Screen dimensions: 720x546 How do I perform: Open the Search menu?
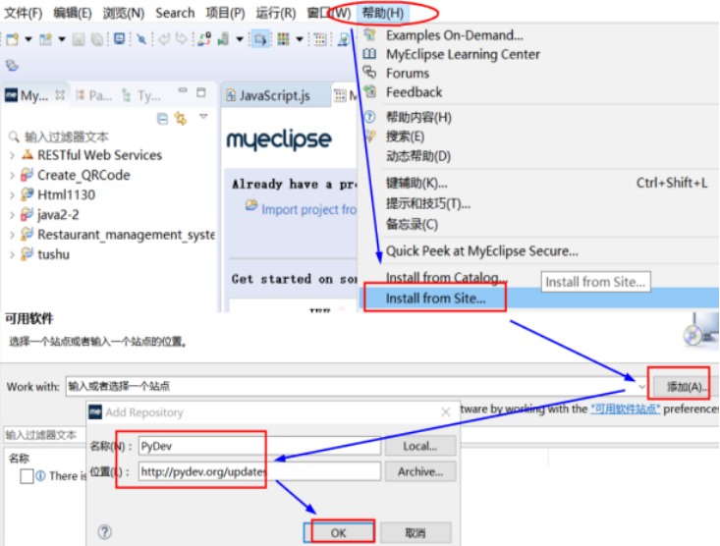coord(175,13)
